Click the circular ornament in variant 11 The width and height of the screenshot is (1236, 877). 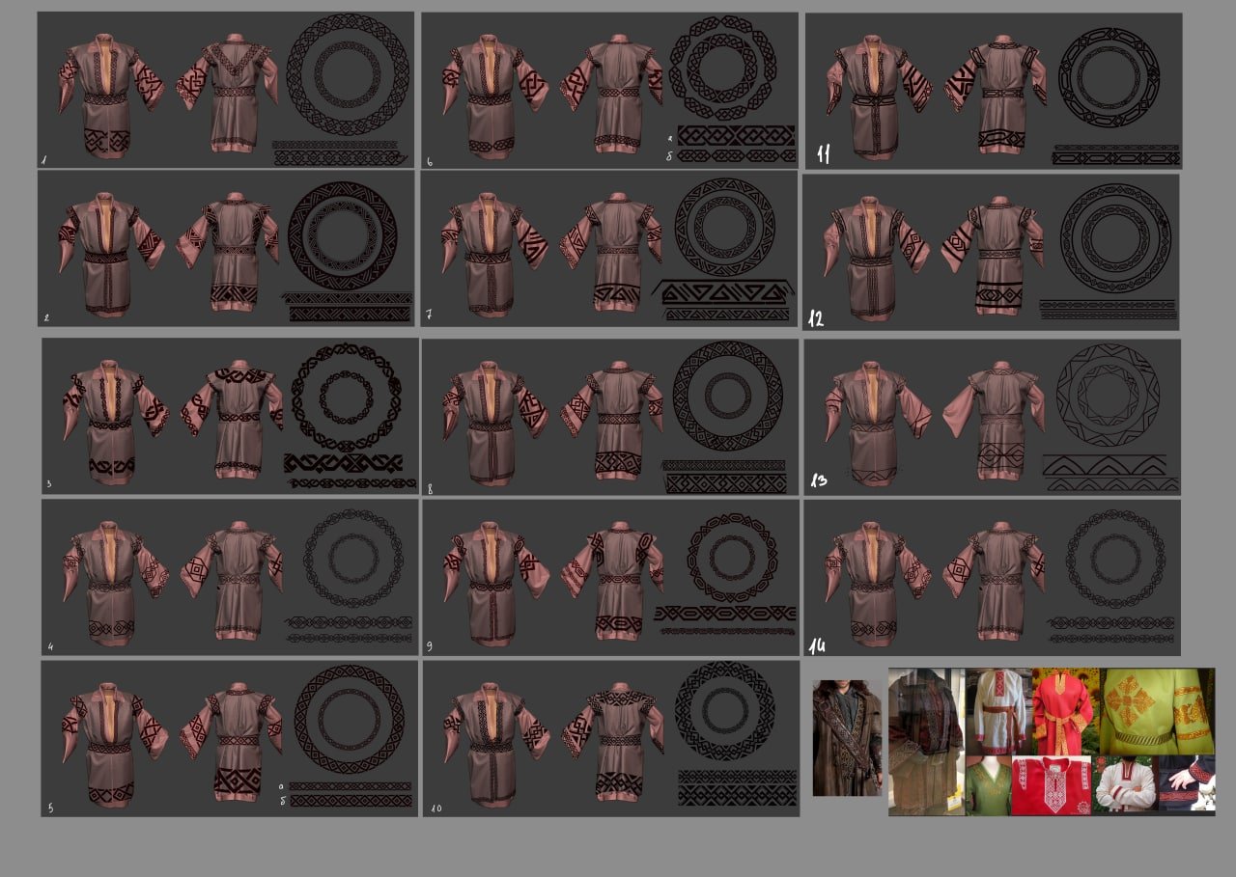coord(1109,77)
